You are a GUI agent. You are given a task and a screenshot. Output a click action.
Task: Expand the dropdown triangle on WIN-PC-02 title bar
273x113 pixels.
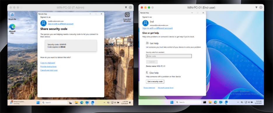click(126, 7)
